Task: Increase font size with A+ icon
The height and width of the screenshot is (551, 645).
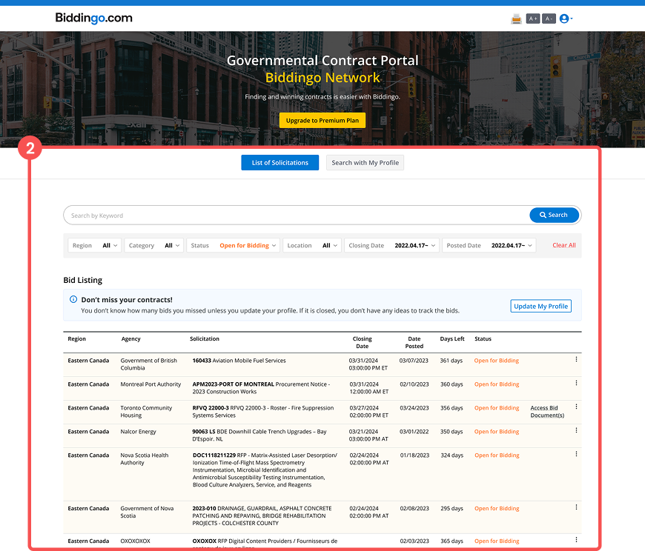Action: click(x=533, y=19)
